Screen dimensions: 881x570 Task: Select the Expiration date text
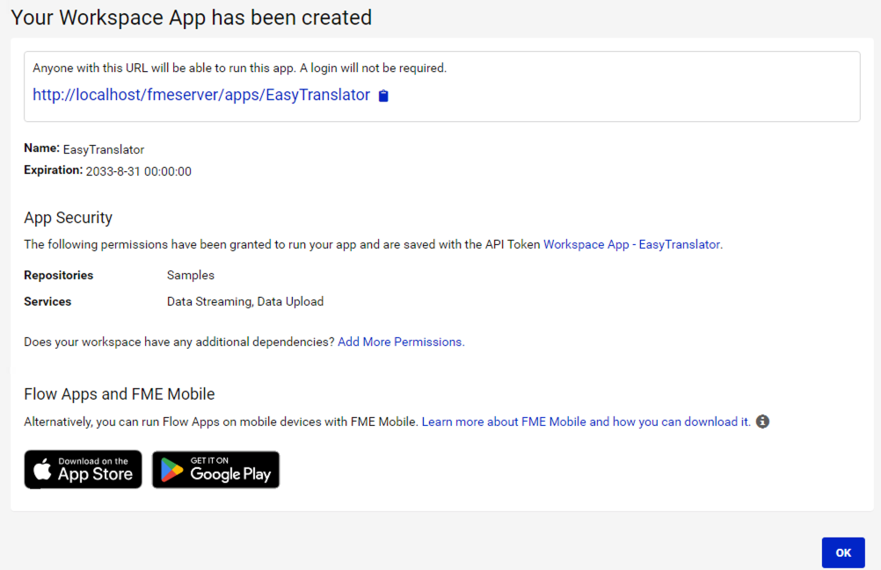pos(138,171)
